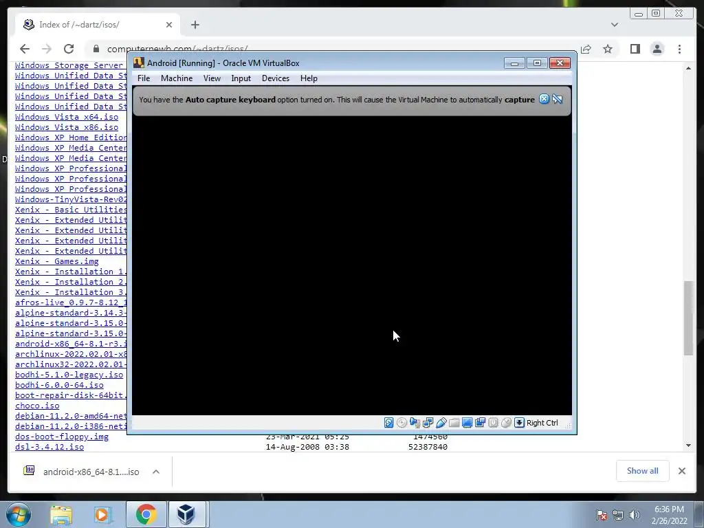Click the Chrome address bar
This screenshot has width=704, height=528.
pos(332,49)
